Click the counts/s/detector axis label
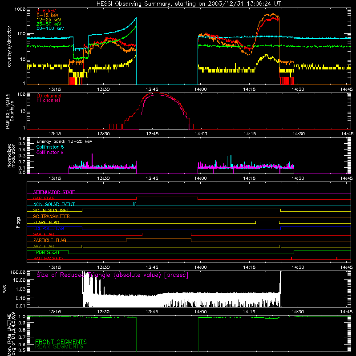 click(9, 46)
